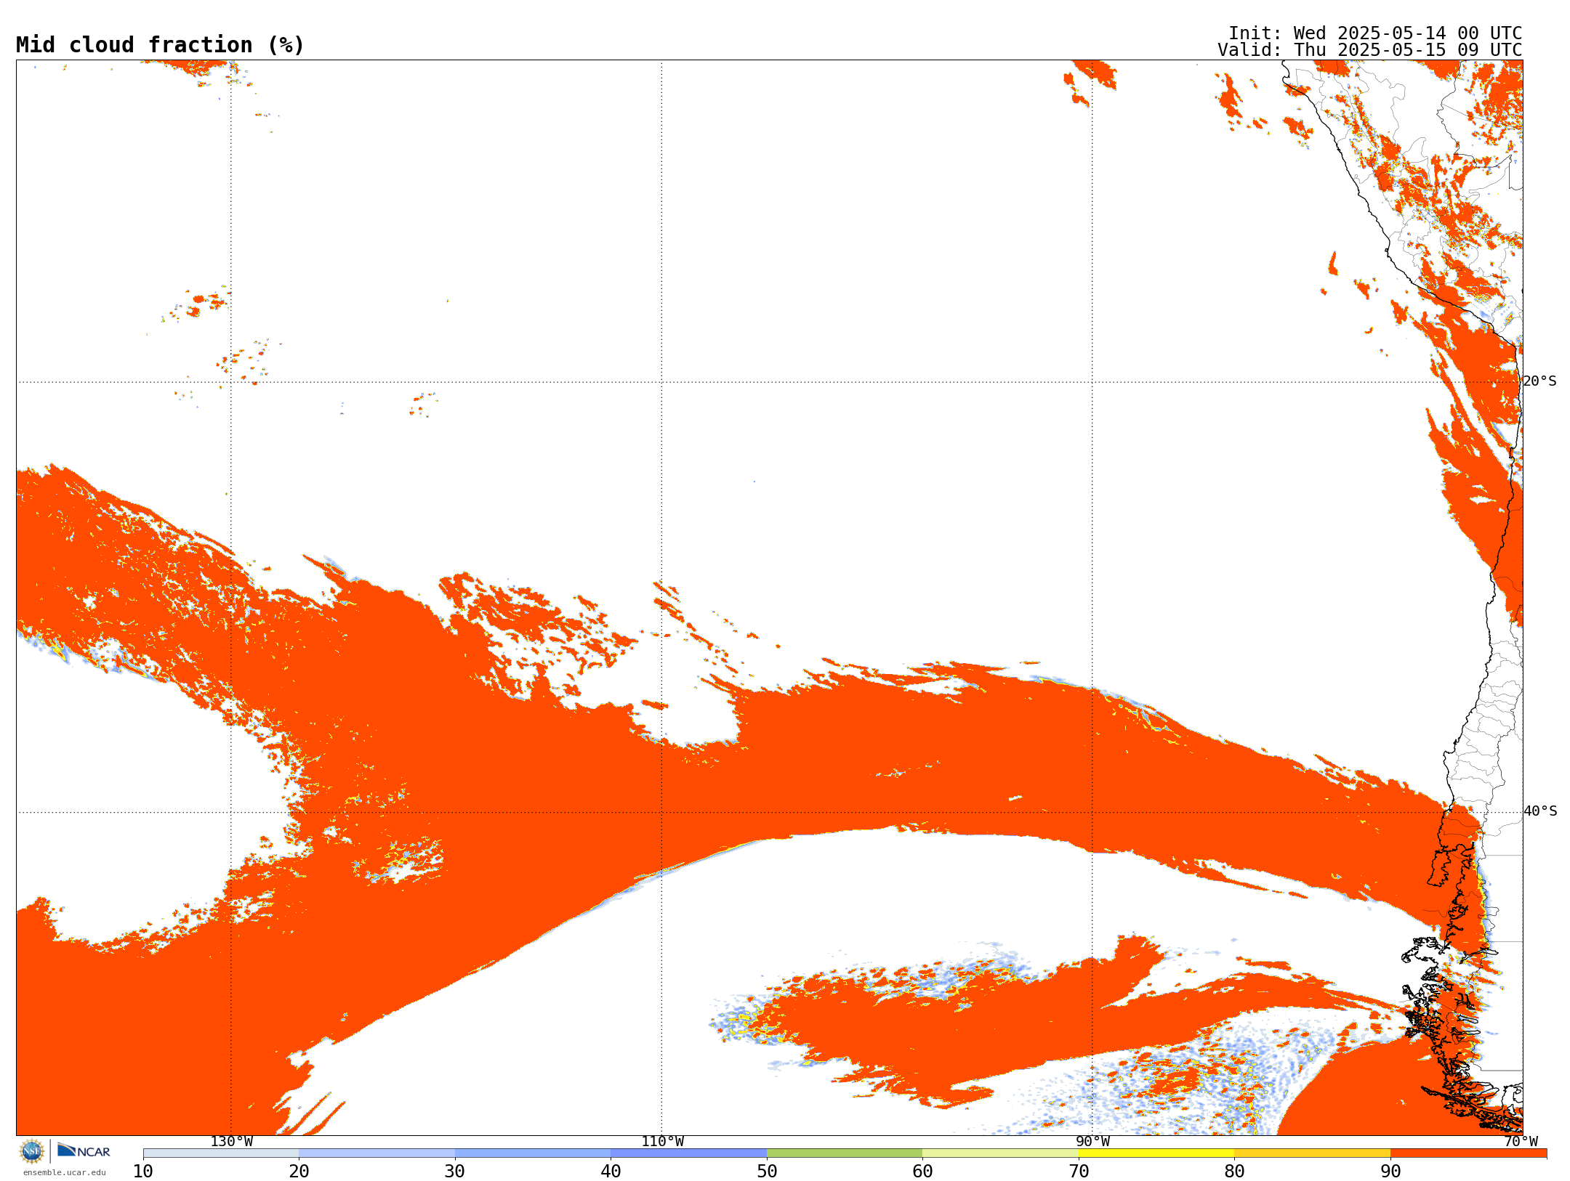
Task: Click the 40°S latitude label
Action: 1540,811
